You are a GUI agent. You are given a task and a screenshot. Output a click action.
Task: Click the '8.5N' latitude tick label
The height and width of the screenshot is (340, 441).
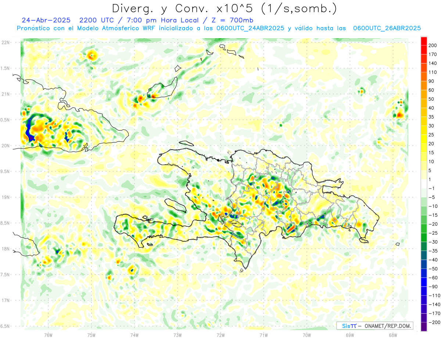point(6,223)
